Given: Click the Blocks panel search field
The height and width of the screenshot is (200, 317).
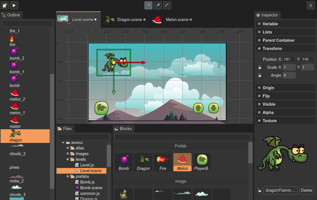Looking at the screenshot, I should click(x=182, y=137).
